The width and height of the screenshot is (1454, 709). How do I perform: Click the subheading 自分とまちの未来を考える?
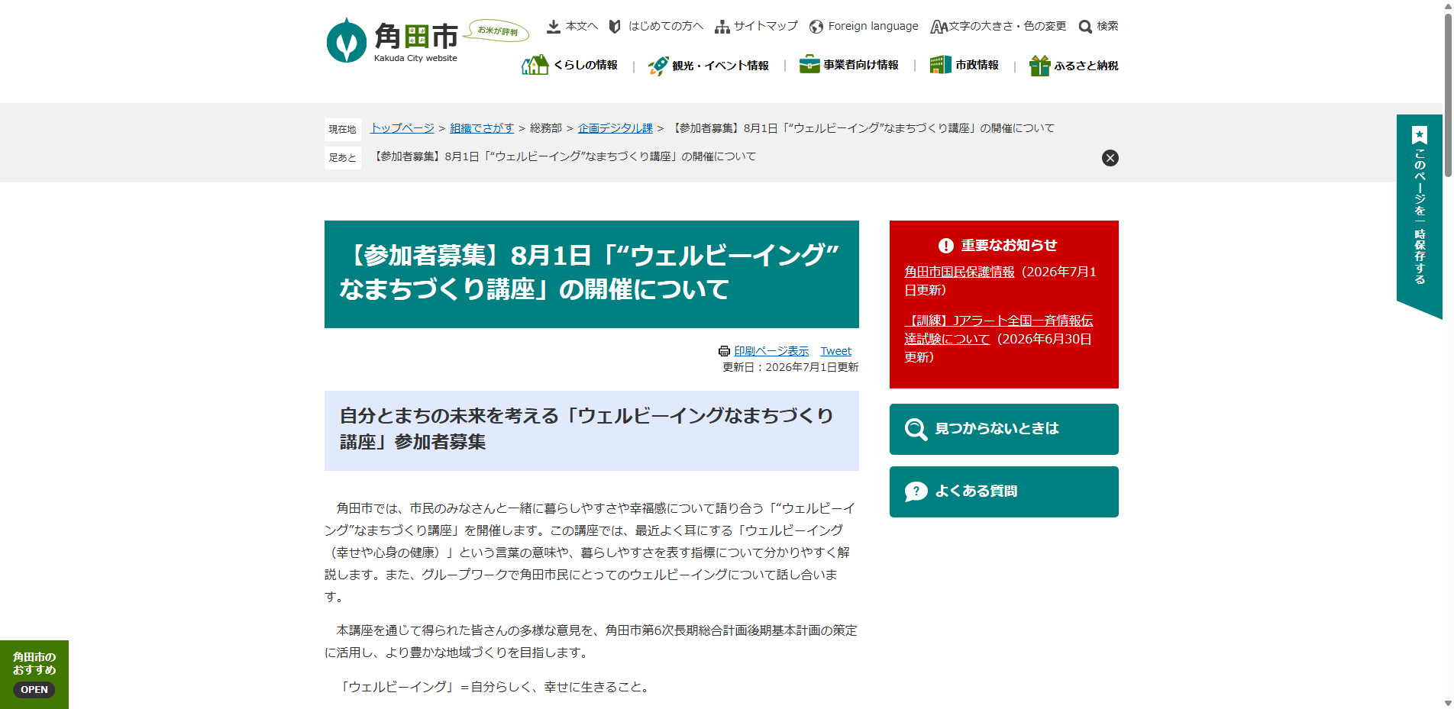[x=591, y=430]
